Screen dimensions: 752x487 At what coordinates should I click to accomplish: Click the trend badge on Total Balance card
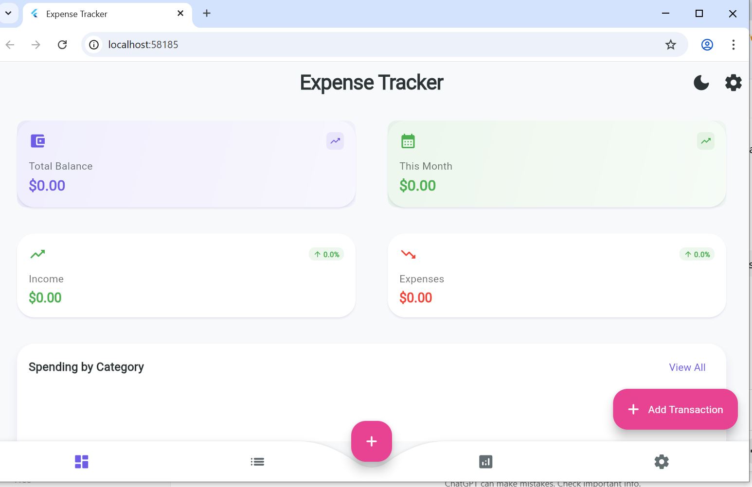click(335, 141)
